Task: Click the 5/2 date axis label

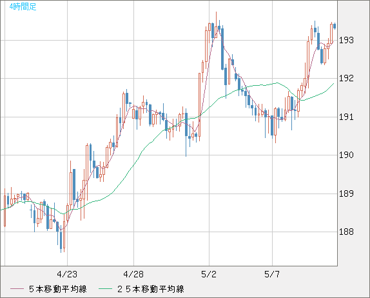Action: tap(209, 274)
